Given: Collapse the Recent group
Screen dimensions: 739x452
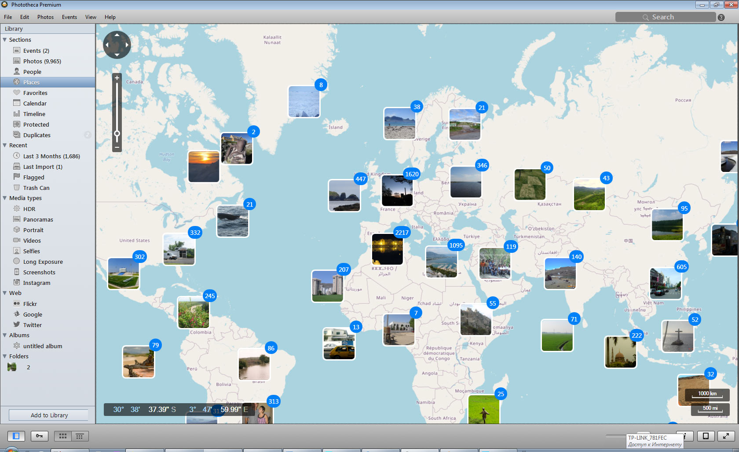Looking at the screenshot, I should click(4, 145).
